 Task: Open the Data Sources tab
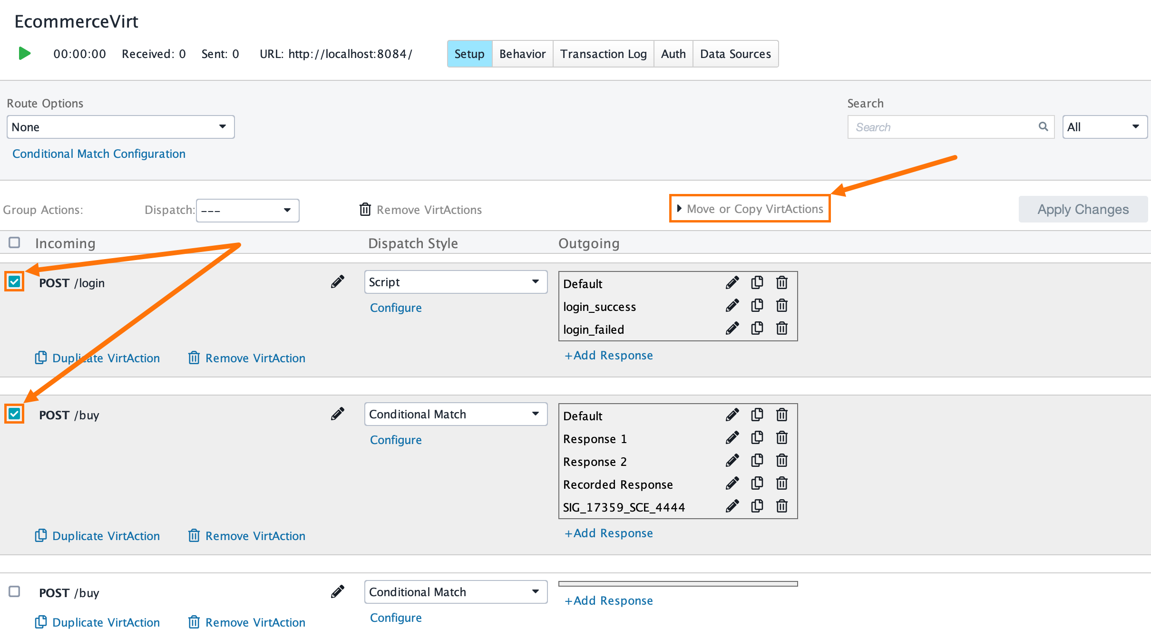[x=735, y=54]
